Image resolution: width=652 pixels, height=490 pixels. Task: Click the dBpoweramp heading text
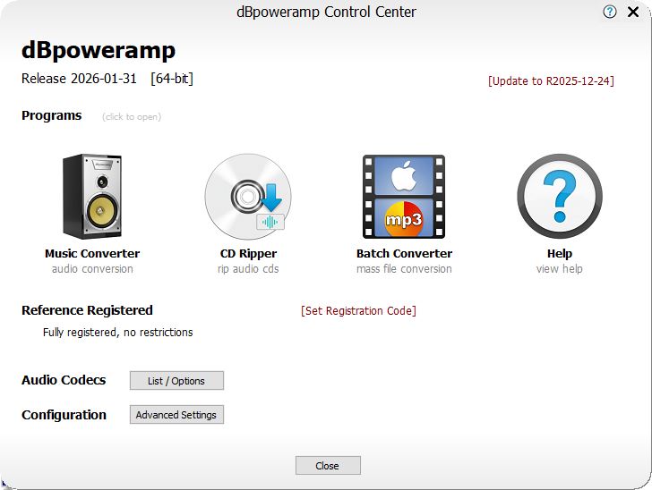(x=99, y=51)
